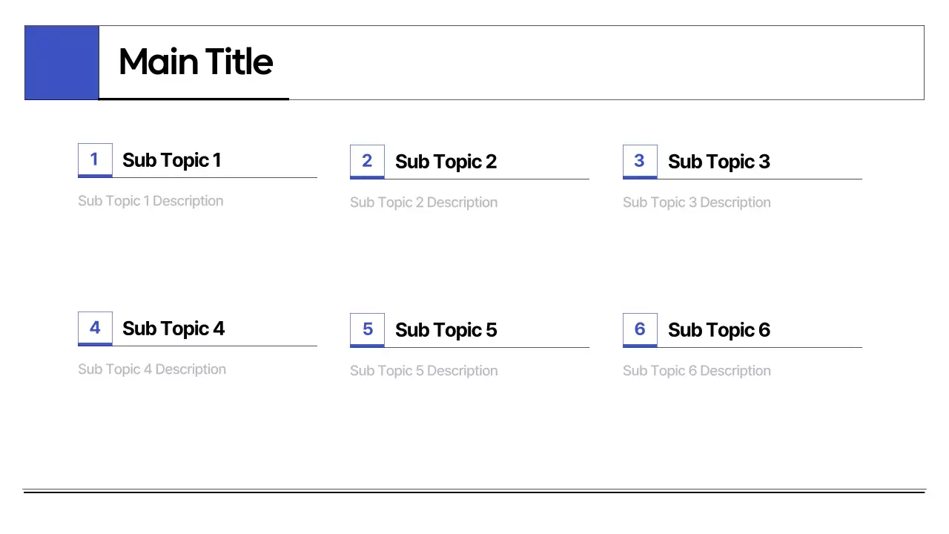Click the Sub Topic 5 Description text
Image resolution: width=949 pixels, height=534 pixels.
[x=423, y=371]
